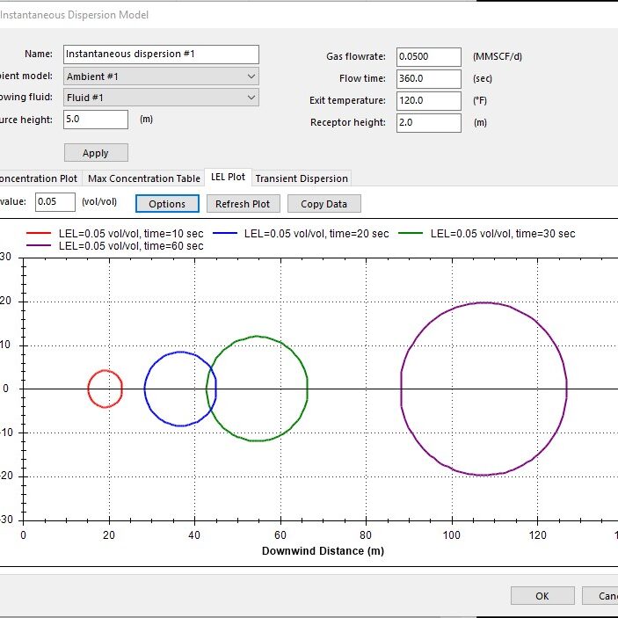Edit the LEL value field showing 0.05

click(55, 202)
